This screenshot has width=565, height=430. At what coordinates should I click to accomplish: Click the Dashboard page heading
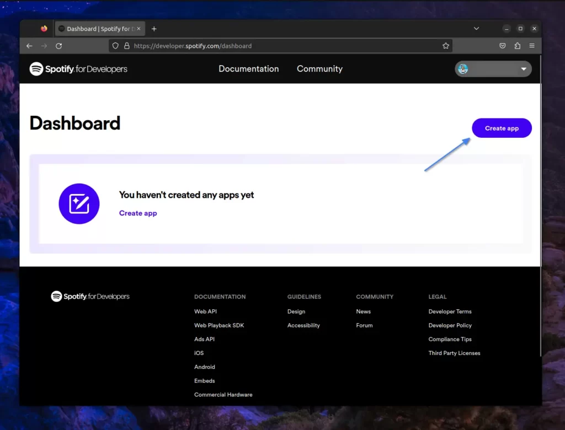[x=74, y=123]
